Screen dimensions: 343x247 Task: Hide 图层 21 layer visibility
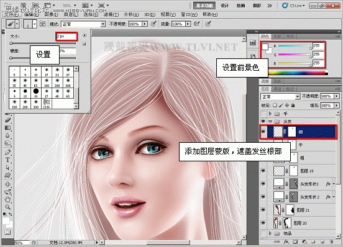[263, 210]
